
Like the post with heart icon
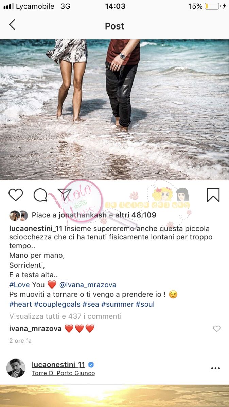(16, 195)
